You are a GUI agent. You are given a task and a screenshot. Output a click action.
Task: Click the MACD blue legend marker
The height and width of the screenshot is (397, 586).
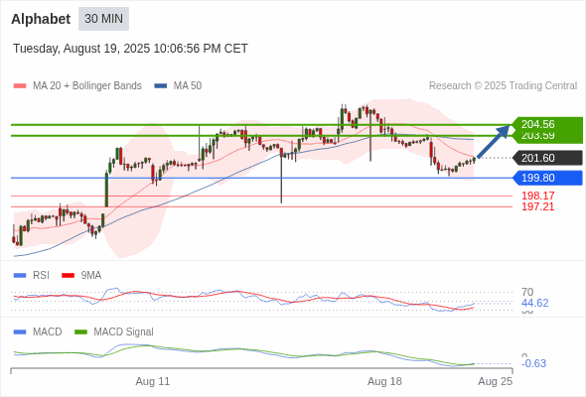(20, 332)
